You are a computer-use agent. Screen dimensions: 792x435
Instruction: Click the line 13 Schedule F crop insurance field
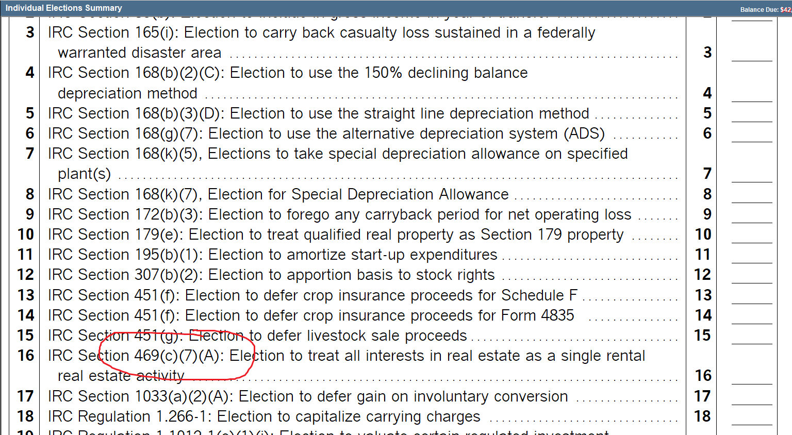coord(752,295)
